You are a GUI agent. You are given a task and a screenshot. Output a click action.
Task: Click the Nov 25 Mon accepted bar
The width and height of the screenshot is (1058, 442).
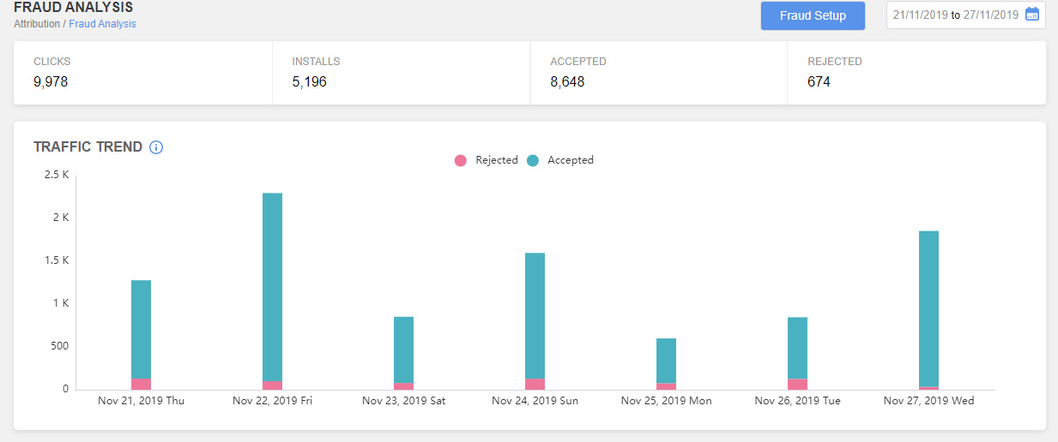tap(666, 361)
